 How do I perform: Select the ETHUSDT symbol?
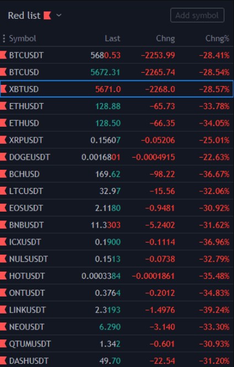(x=26, y=106)
